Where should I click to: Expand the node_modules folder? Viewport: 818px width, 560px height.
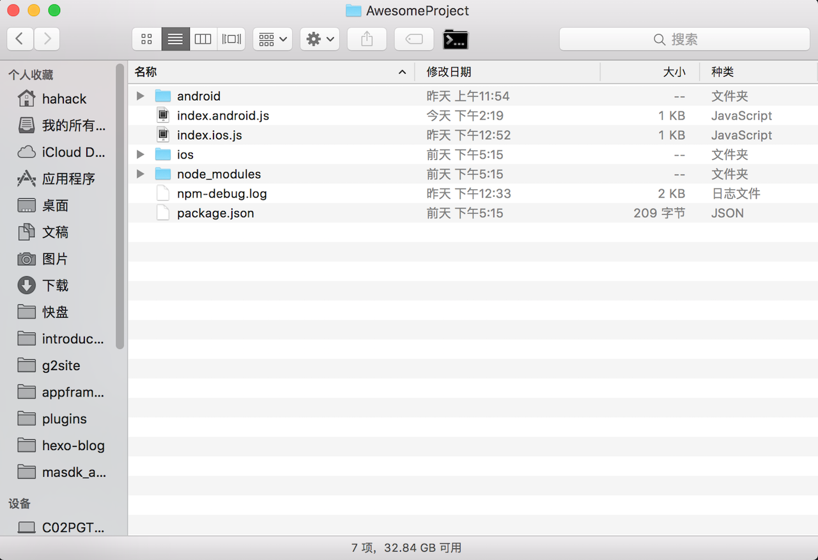click(x=141, y=174)
